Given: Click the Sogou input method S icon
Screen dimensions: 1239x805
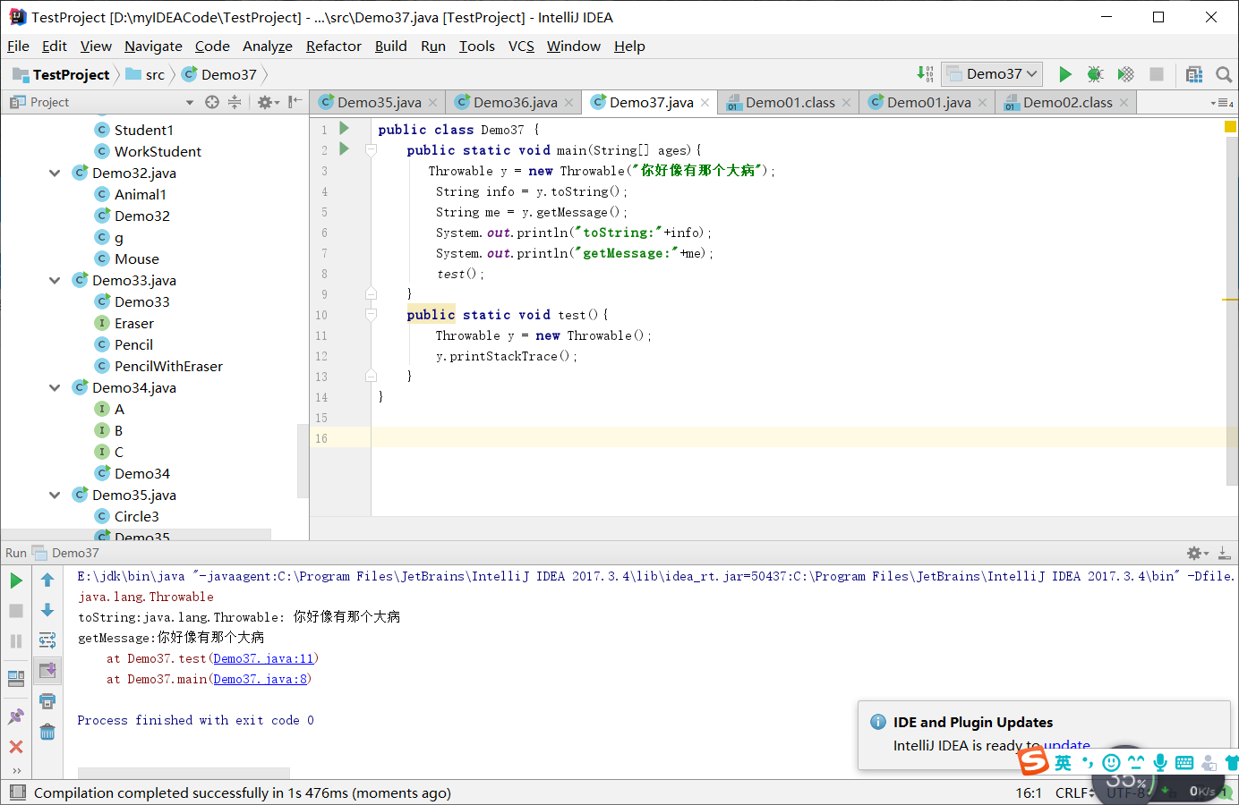Looking at the screenshot, I should (1033, 762).
